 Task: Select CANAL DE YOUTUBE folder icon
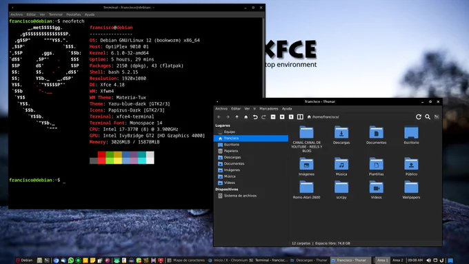[x=307, y=132]
